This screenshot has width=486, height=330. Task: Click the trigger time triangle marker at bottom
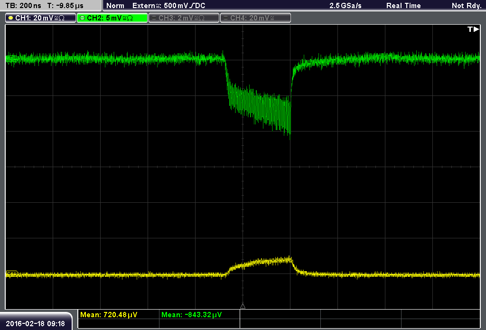[243, 306]
